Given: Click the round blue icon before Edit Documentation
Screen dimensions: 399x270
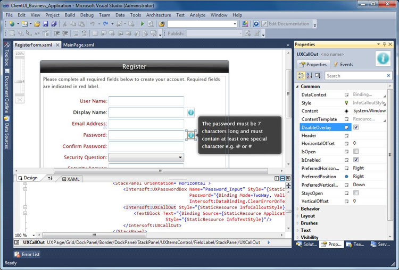Looking at the screenshot, I should [x=256, y=24].
